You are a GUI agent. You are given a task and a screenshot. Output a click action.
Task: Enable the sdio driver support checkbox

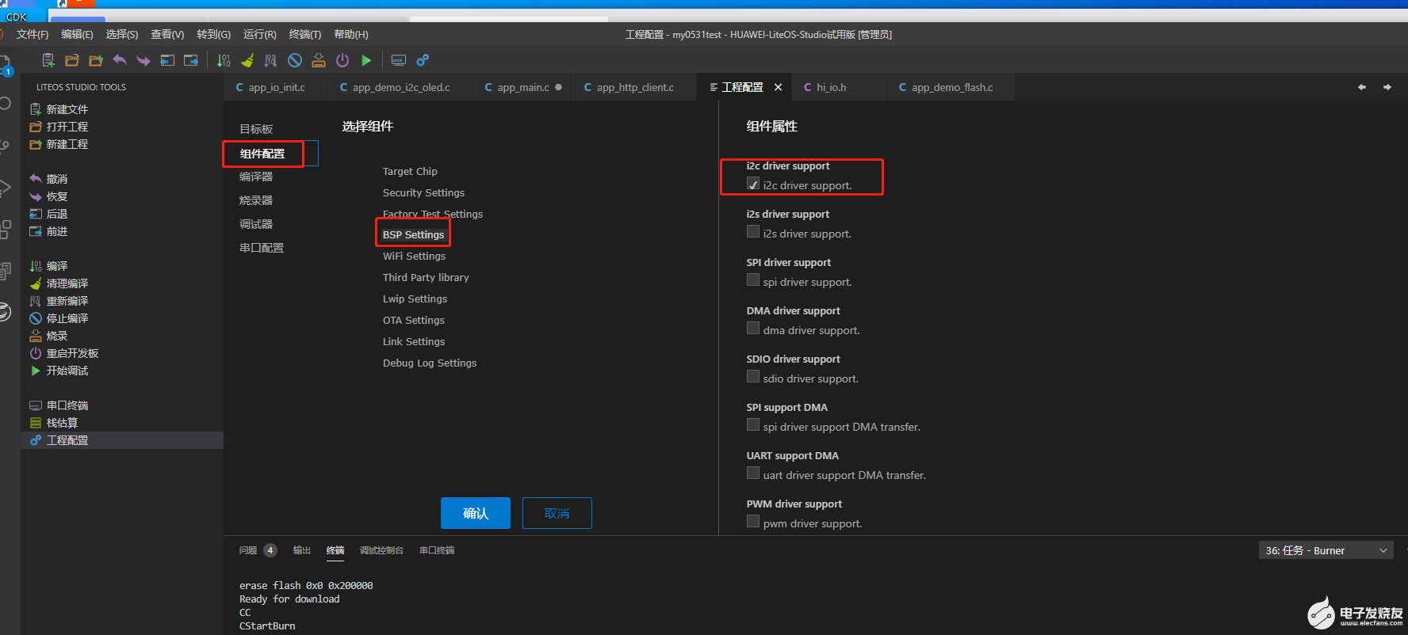coord(753,376)
